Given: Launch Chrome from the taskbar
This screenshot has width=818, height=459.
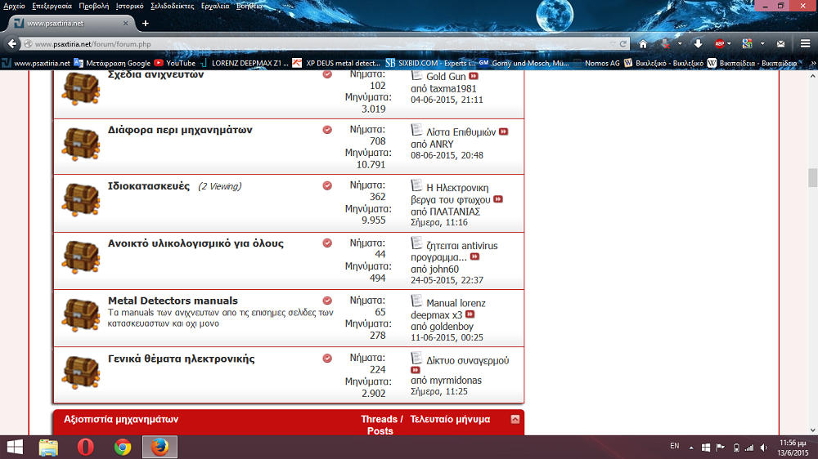Looking at the screenshot, I should coord(123,447).
